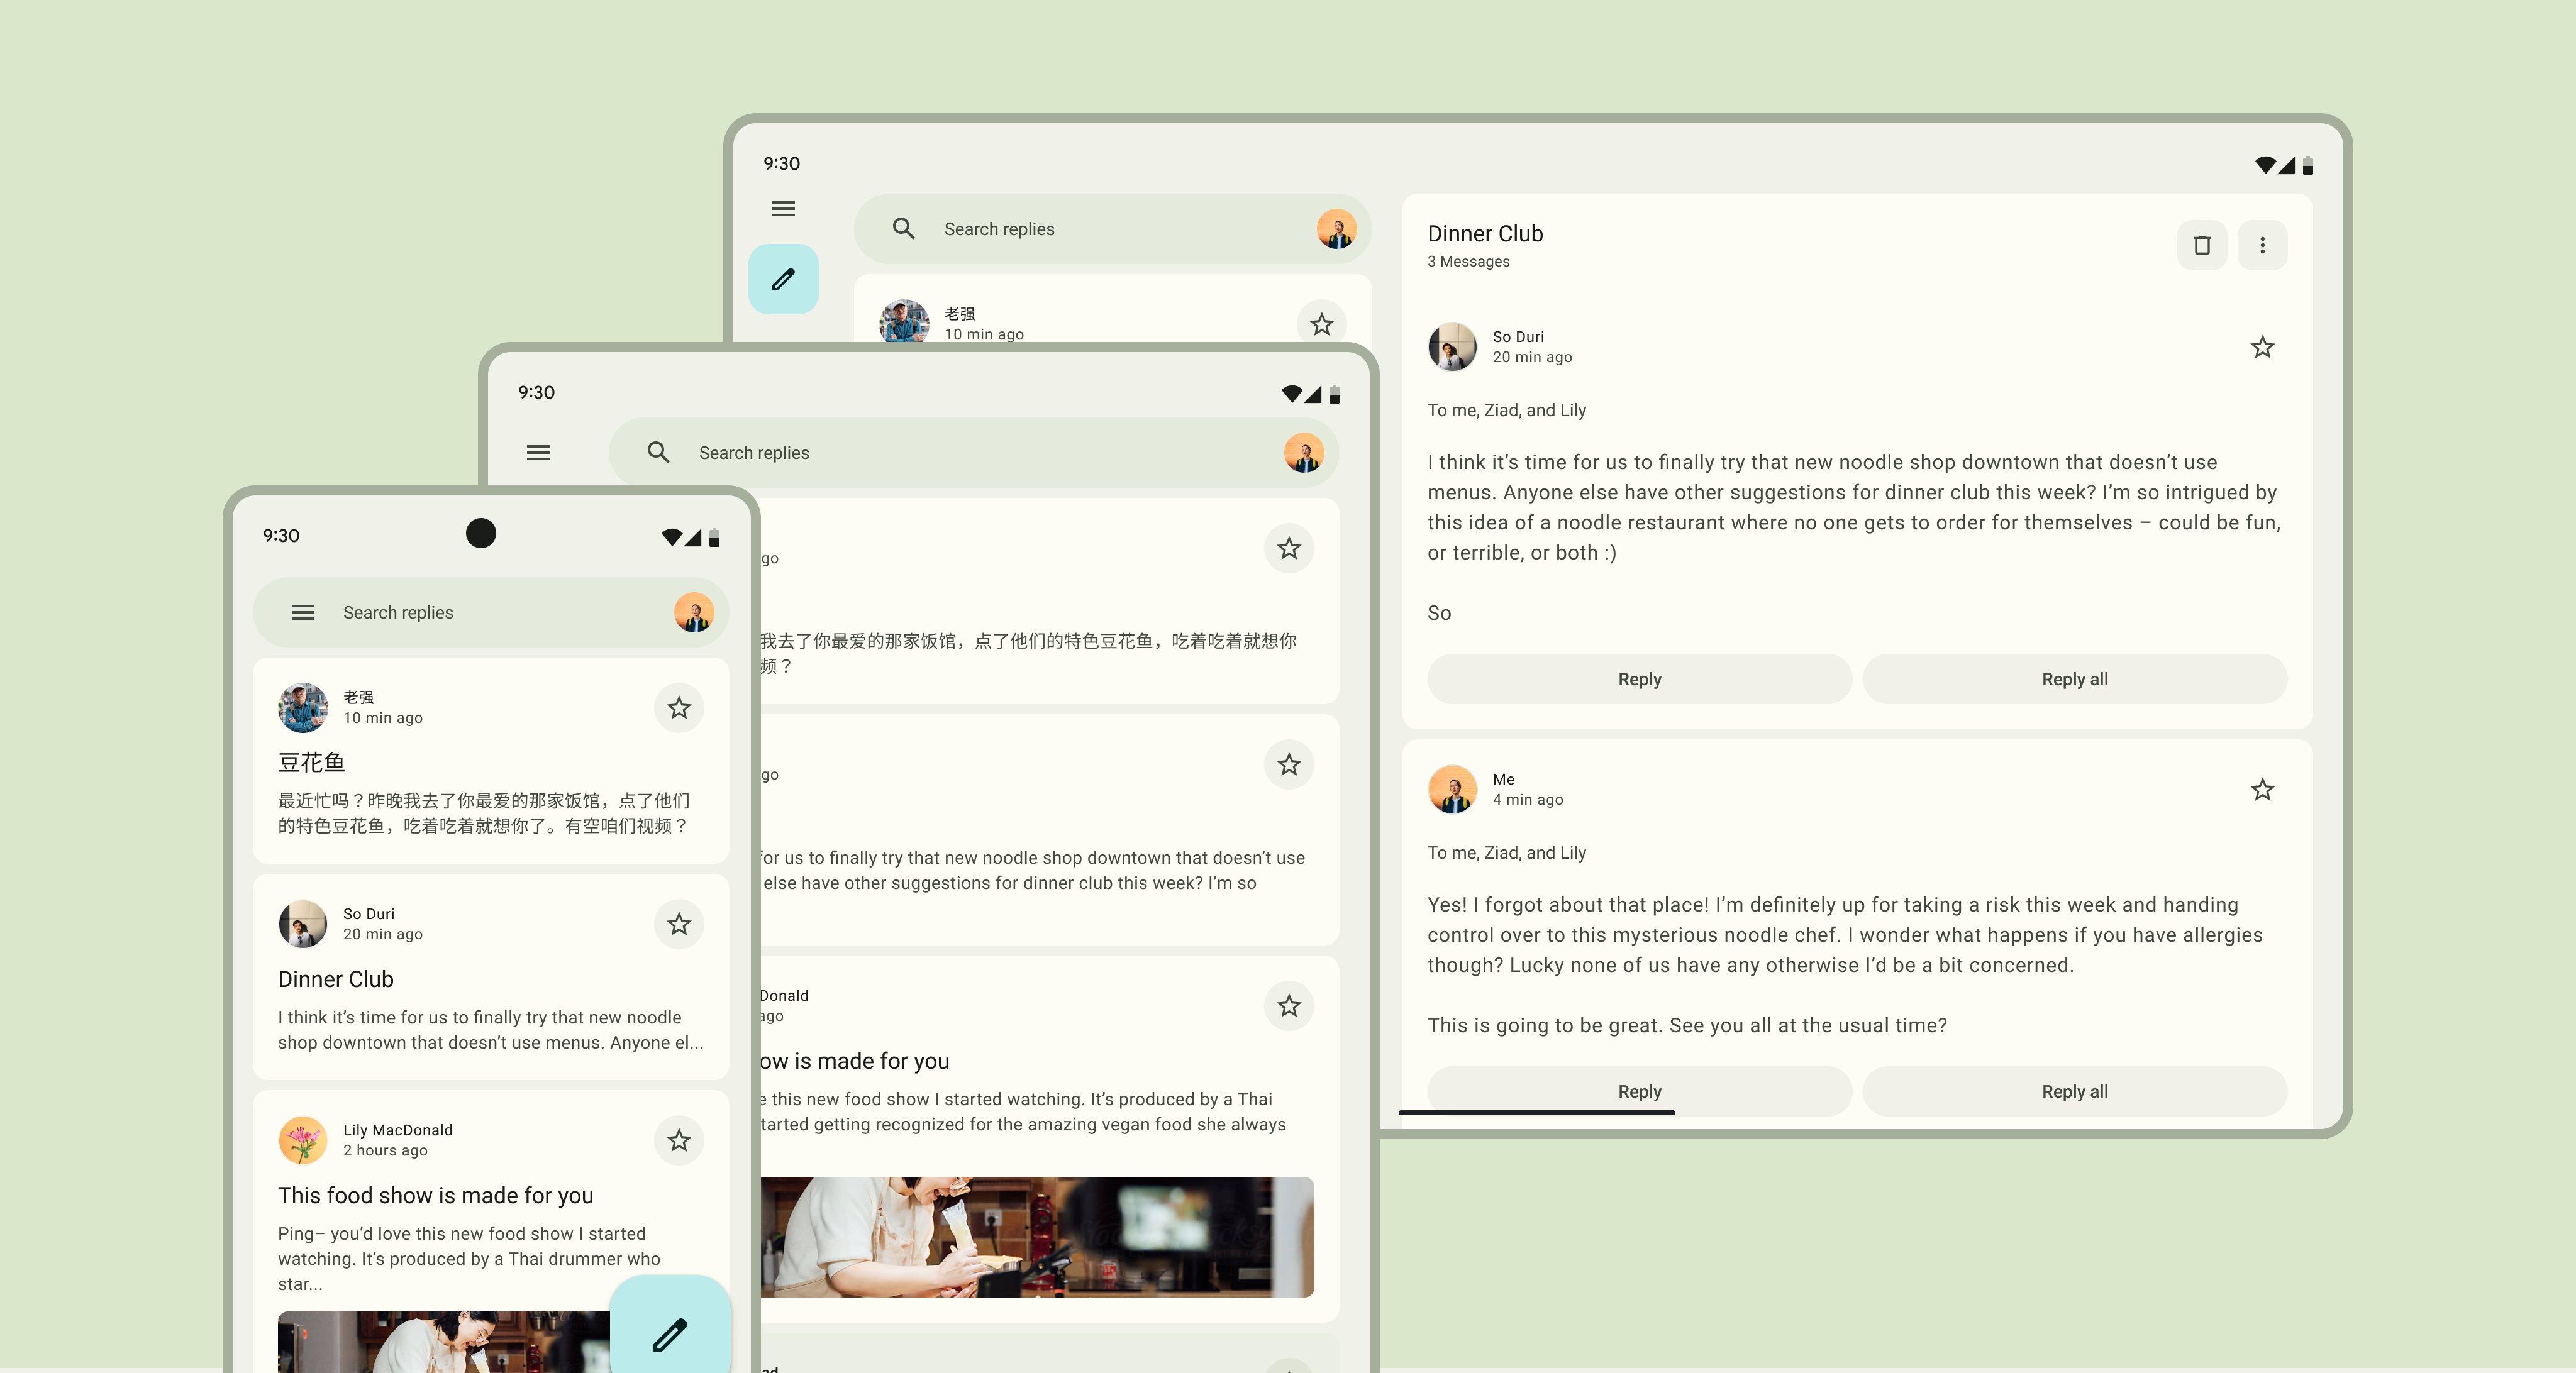Tap teal compose pencil button on tablet rail

click(x=783, y=278)
